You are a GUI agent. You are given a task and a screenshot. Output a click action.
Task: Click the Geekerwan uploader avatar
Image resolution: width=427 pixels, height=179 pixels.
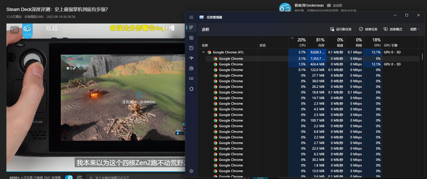[285, 7]
